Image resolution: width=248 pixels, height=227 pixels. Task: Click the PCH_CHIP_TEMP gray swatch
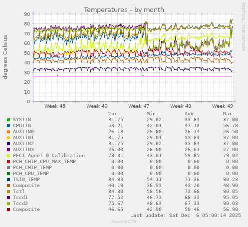tap(8, 168)
